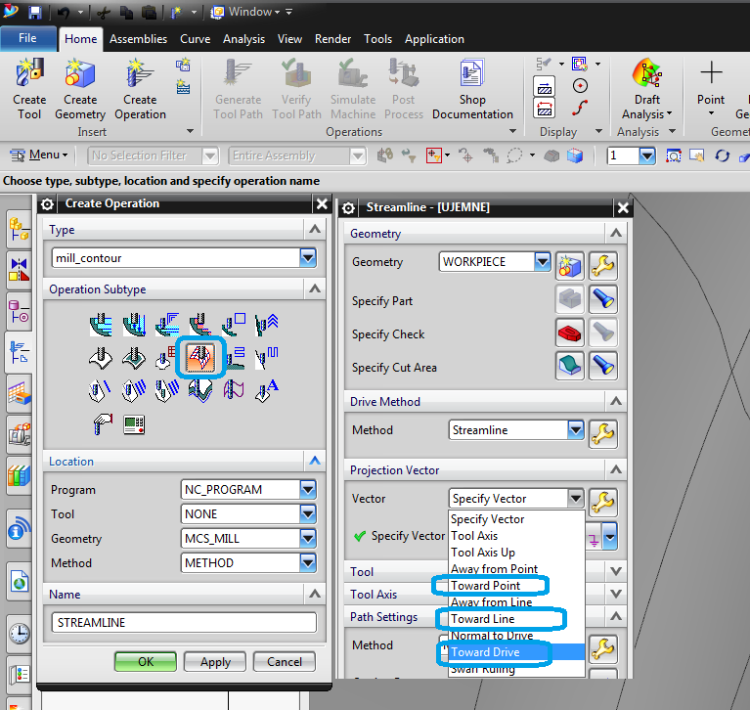Edit geometry wrench beside WORKPIECE
Screen dimensions: 750x710
pyautogui.click(x=602, y=266)
